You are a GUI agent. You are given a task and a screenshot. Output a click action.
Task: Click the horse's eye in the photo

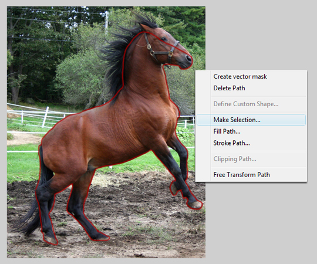[x=164, y=39]
